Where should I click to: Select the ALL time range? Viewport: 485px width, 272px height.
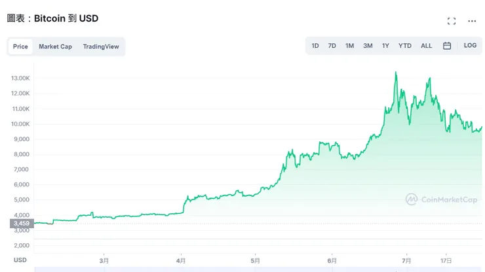427,46
